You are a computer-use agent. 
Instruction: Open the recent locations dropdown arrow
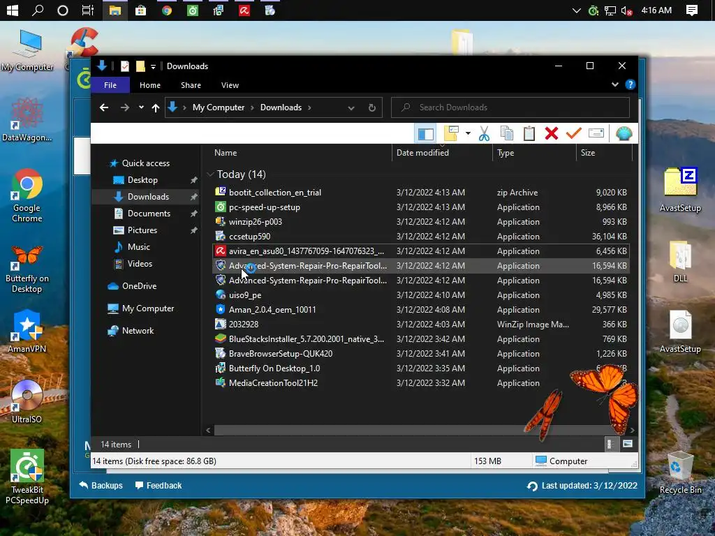141,107
